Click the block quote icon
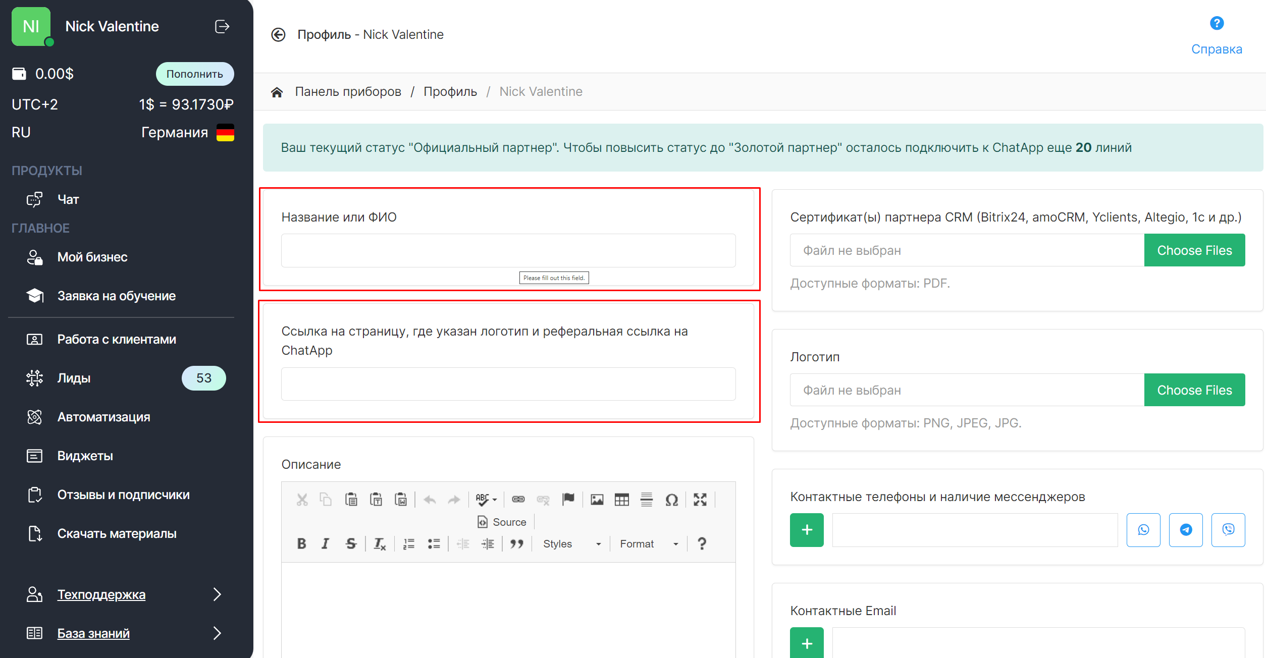 tap(516, 543)
